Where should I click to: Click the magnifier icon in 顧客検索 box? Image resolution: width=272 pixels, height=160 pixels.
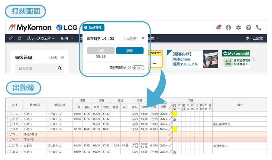coord(60,68)
